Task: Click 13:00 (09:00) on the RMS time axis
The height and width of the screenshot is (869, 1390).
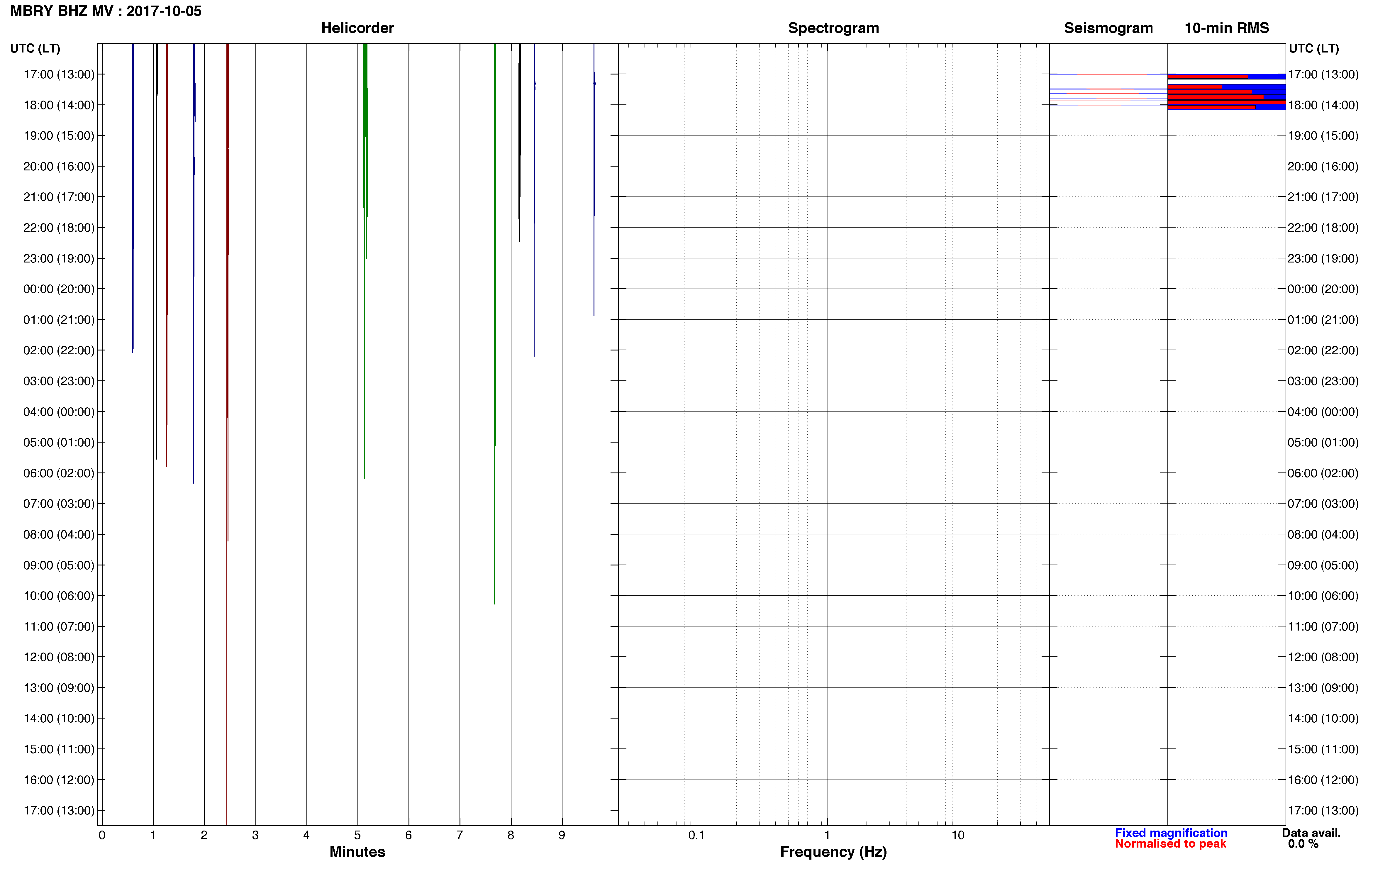Action: [1323, 687]
